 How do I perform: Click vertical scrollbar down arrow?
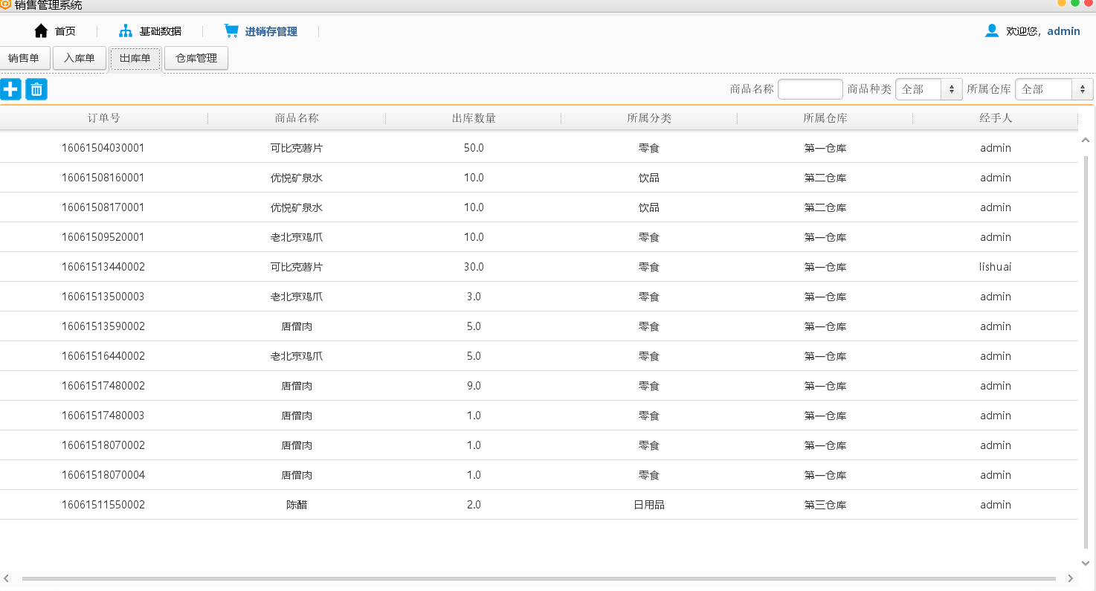point(1086,563)
